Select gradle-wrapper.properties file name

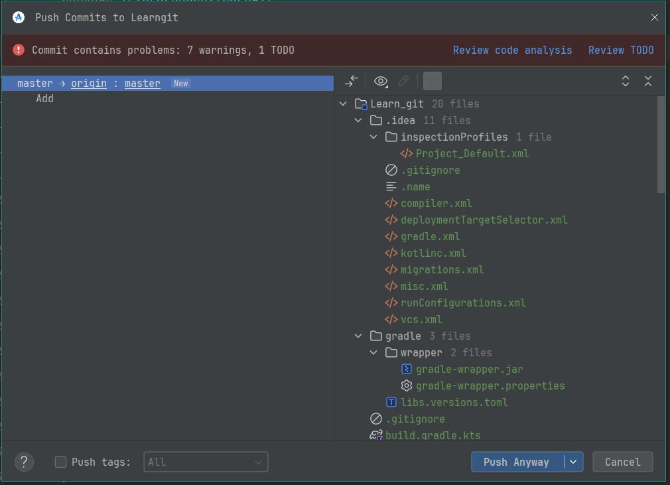(x=490, y=386)
